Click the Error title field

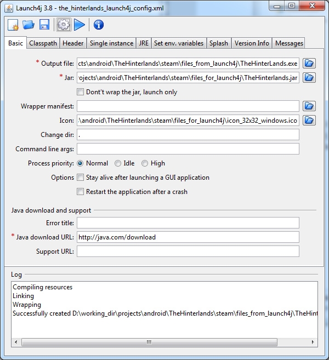(x=188, y=222)
